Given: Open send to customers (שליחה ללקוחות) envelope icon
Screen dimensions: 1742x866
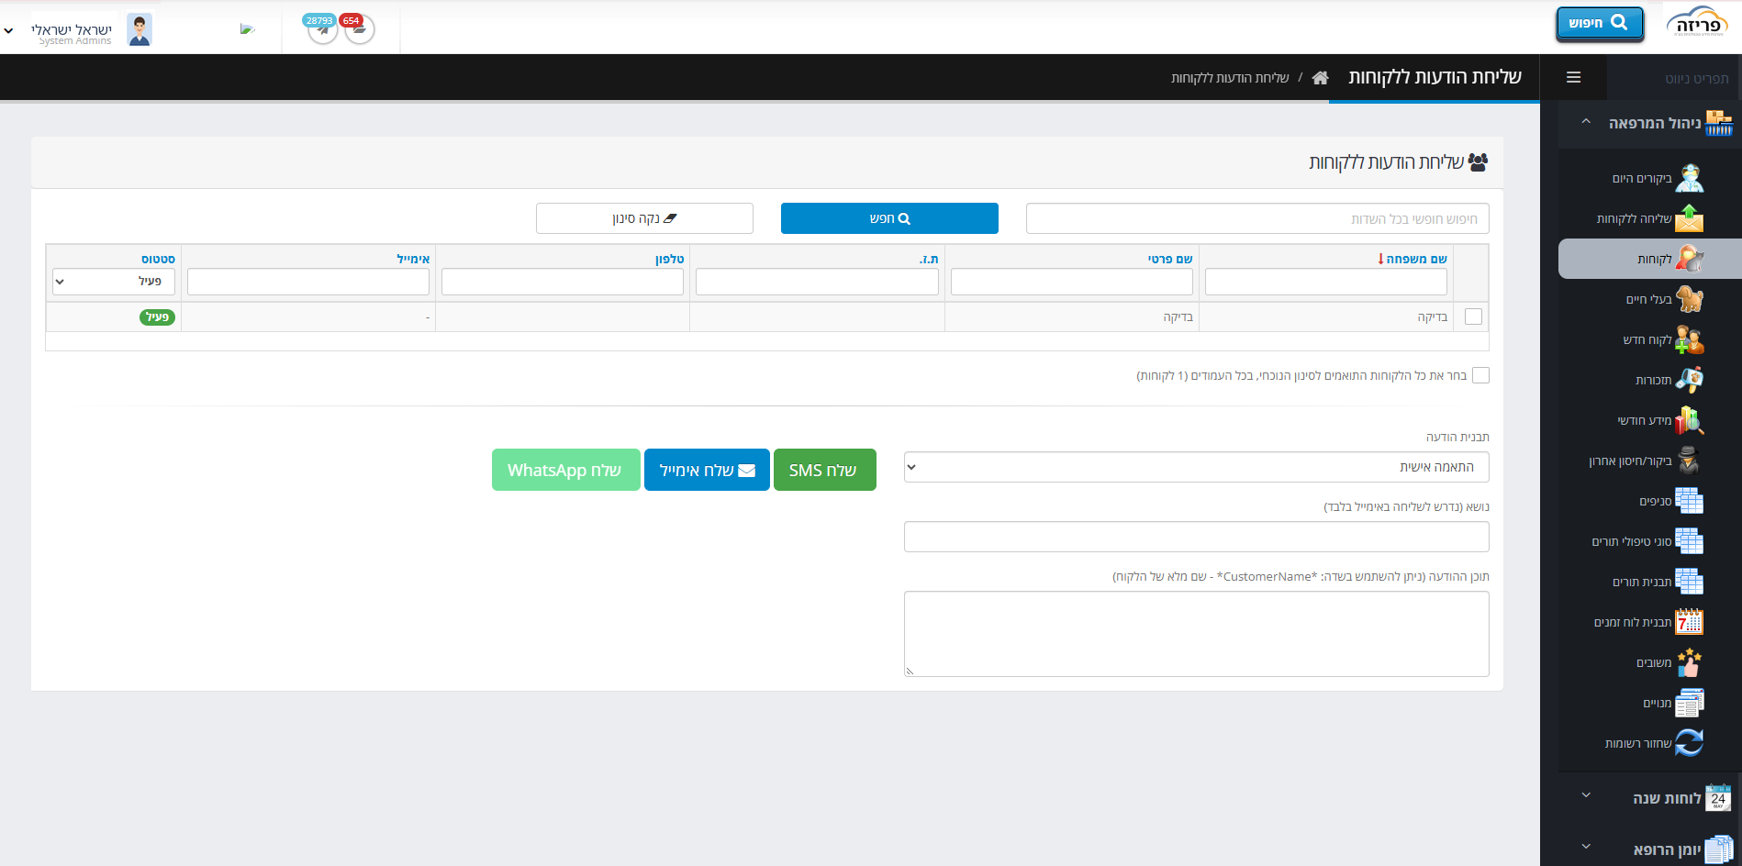Looking at the screenshot, I should [1689, 218].
